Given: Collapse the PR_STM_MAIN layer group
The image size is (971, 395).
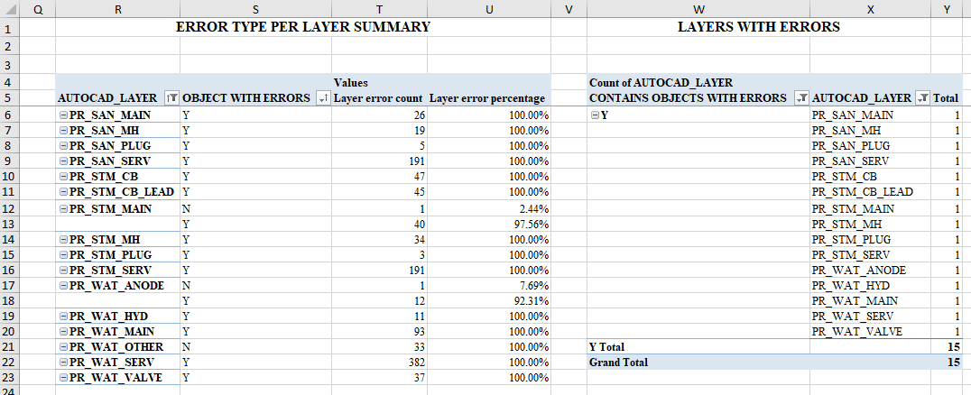Looking at the screenshot, I should coord(63,209).
